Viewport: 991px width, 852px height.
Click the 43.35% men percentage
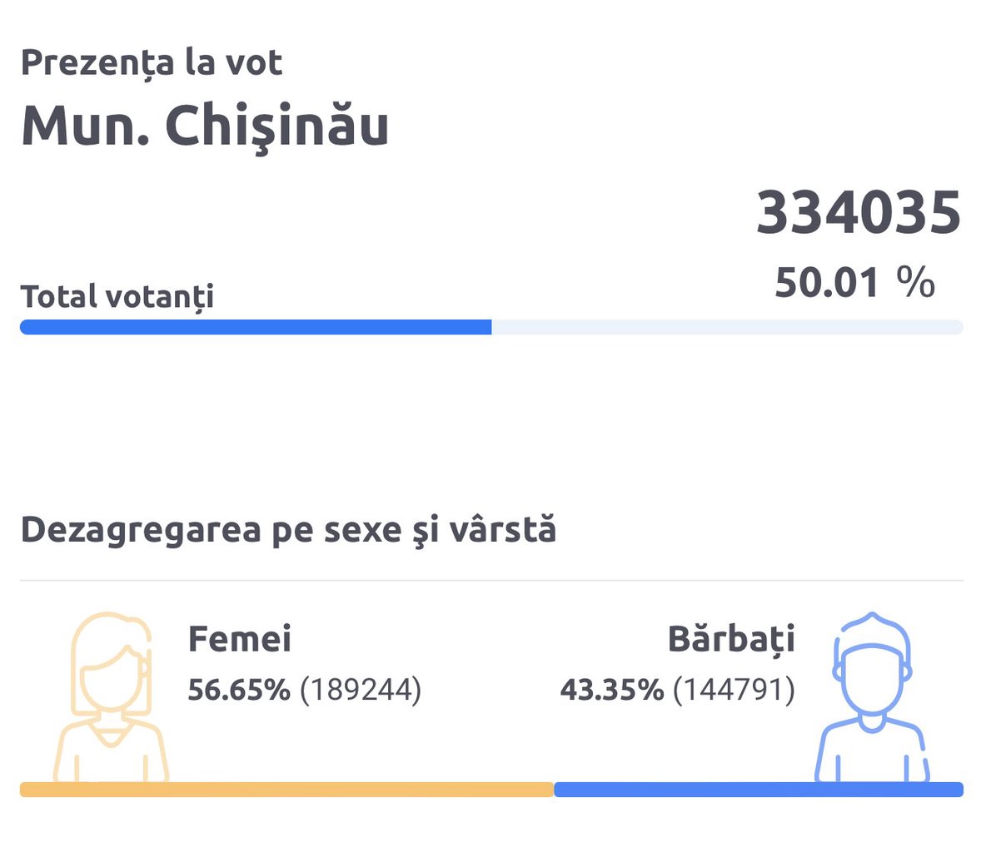(612, 690)
